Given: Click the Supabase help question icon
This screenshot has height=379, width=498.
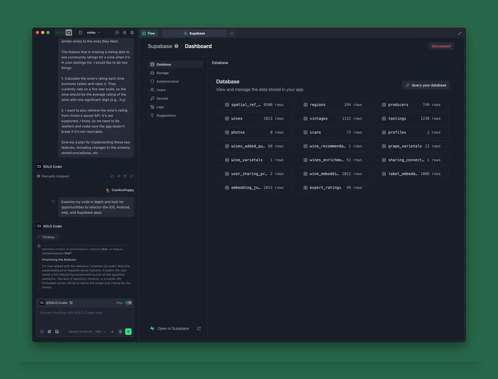Looking at the screenshot, I should pyautogui.click(x=176, y=46).
